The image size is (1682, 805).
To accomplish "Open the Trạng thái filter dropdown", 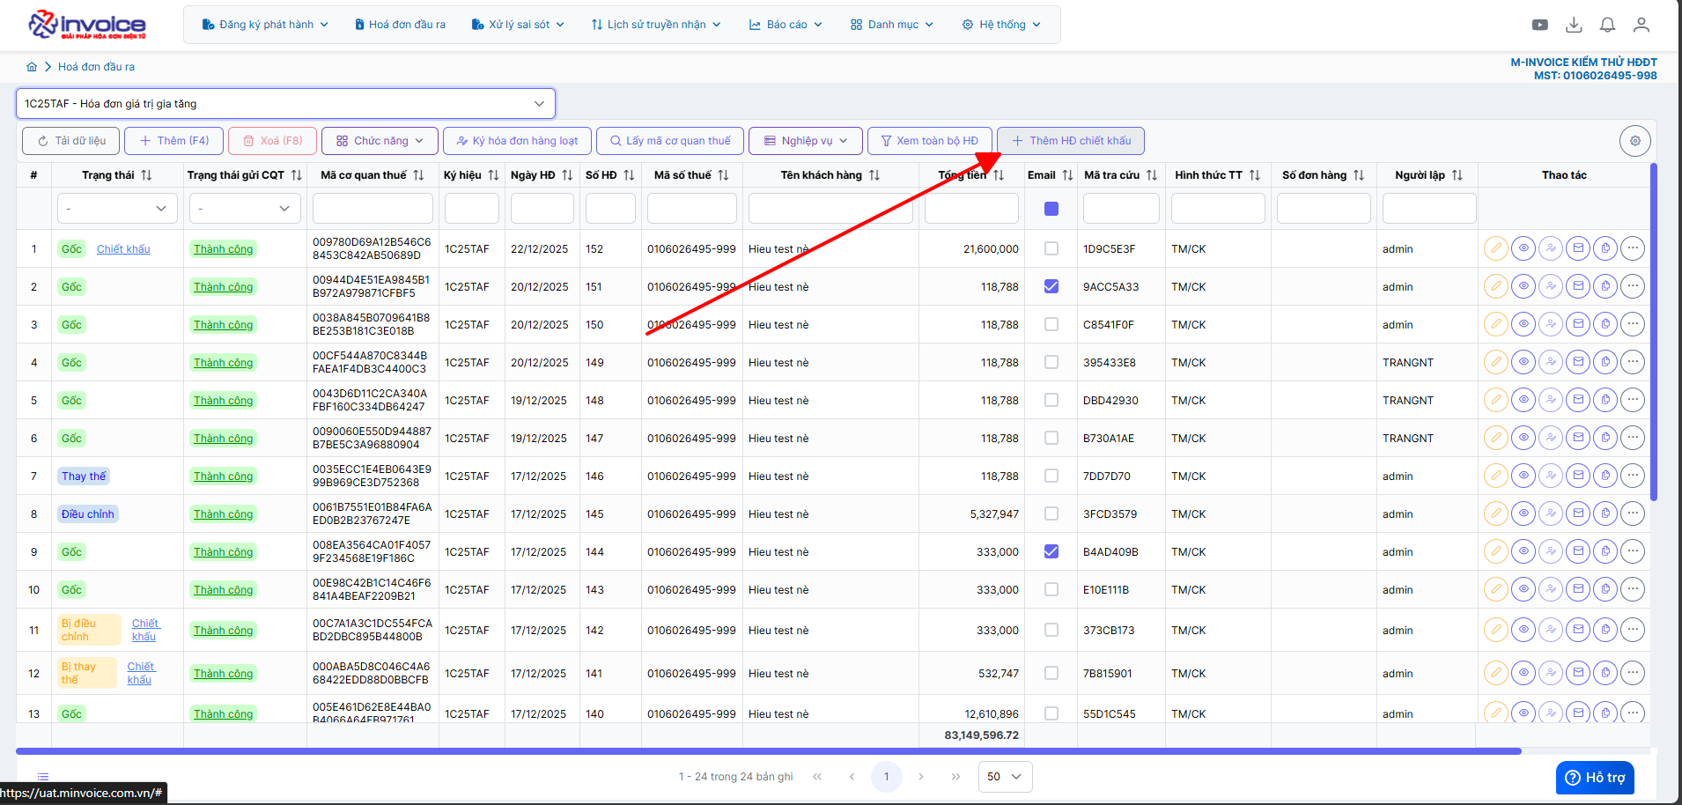I will [x=117, y=209].
